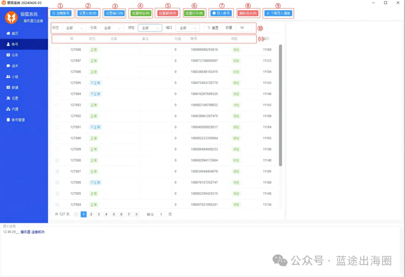Open the 首页 home icon in the sidebar
This screenshot has width=405, height=277.
pyautogui.click(x=8, y=33)
